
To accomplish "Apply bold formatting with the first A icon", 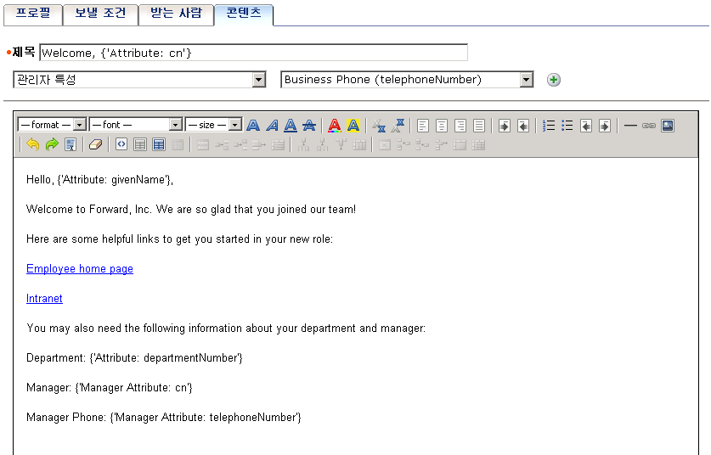I will 253,125.
